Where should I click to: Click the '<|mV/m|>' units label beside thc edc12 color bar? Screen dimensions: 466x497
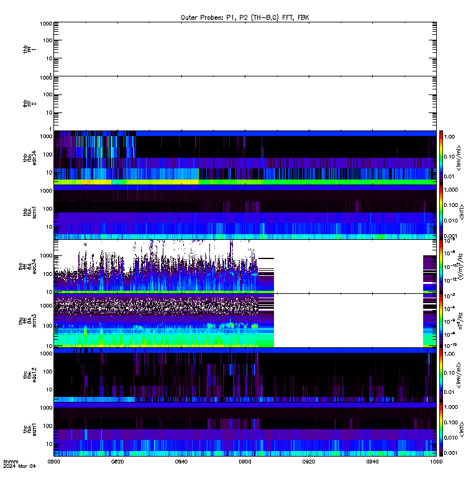pos(459,375)
